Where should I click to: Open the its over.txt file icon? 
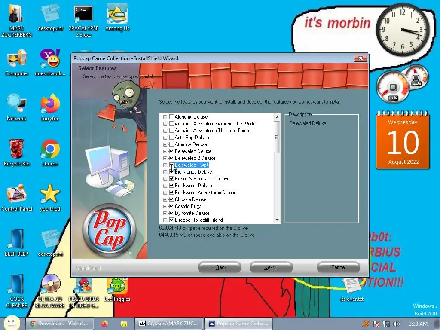(351, 289)
